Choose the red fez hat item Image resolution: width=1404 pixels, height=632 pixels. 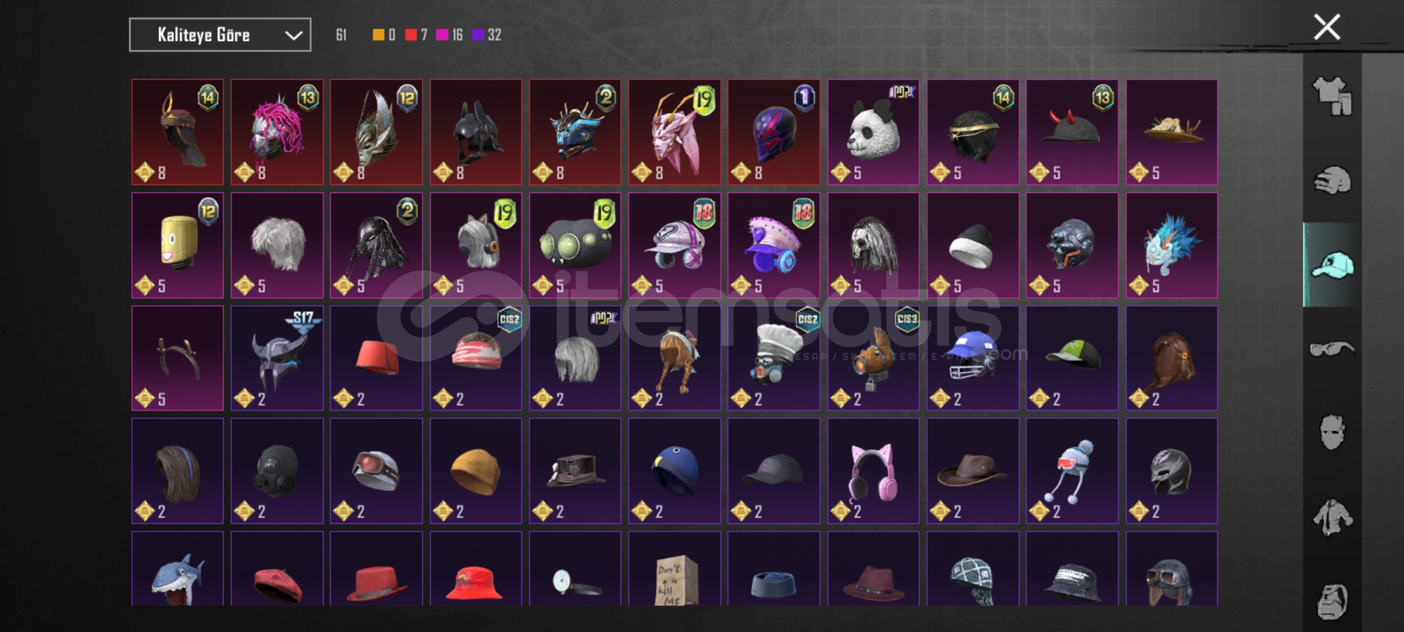tap(376, 358)
